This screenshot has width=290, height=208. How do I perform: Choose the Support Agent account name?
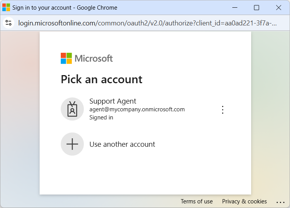click(x=113, y=101)
